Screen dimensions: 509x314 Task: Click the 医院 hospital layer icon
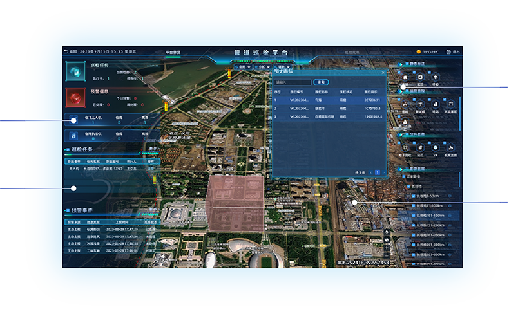[x=421, y=77]
